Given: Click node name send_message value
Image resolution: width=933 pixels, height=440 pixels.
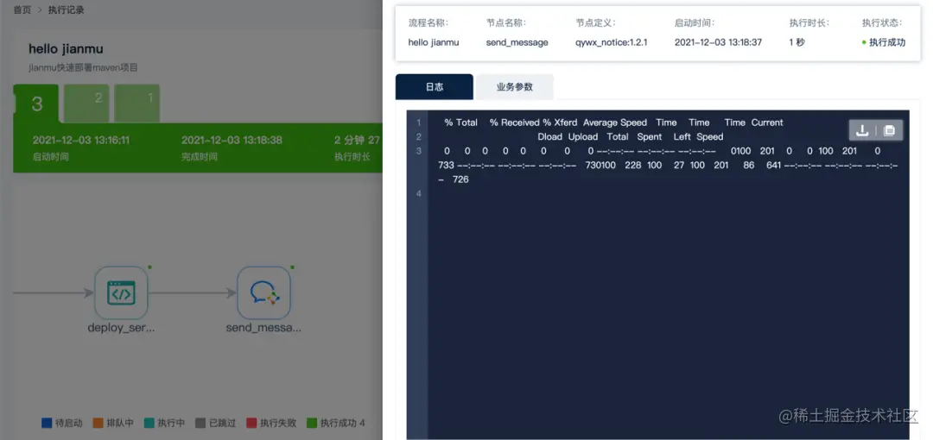Looking at the screenshot, I should (517, 42).
